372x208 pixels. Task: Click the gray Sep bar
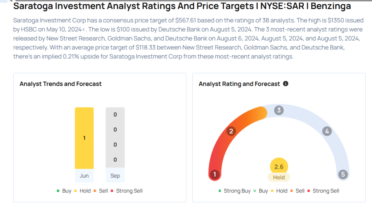coord(115,138)
